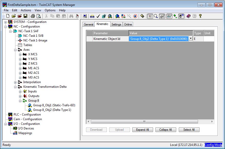This screenshot has width=225, height=149.
Task: Expand the Inputs node
Action: 20,92
